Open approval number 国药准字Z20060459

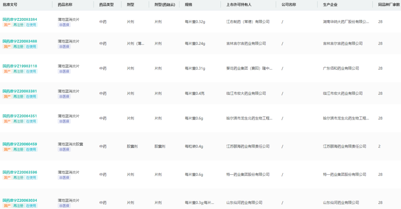pyautogui.click(x=20, y=144)
